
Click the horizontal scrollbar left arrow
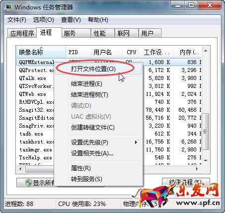20,169
